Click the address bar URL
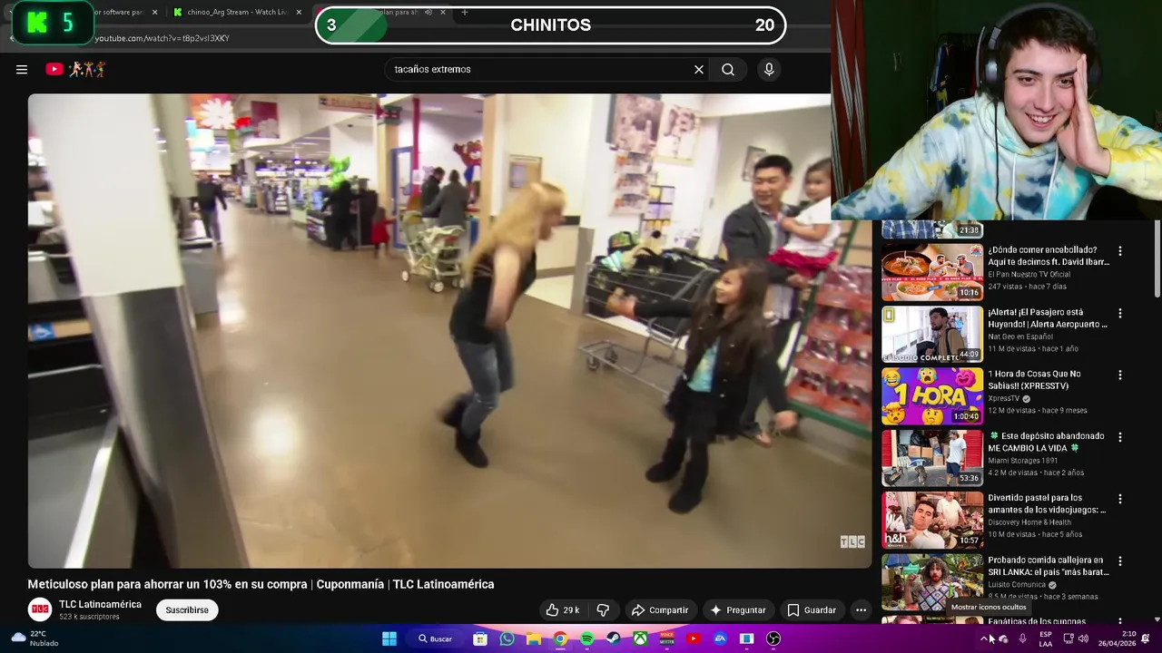The width and height of the screenshot is (1162, 653). pyautogui.click(x=162, y=38)
